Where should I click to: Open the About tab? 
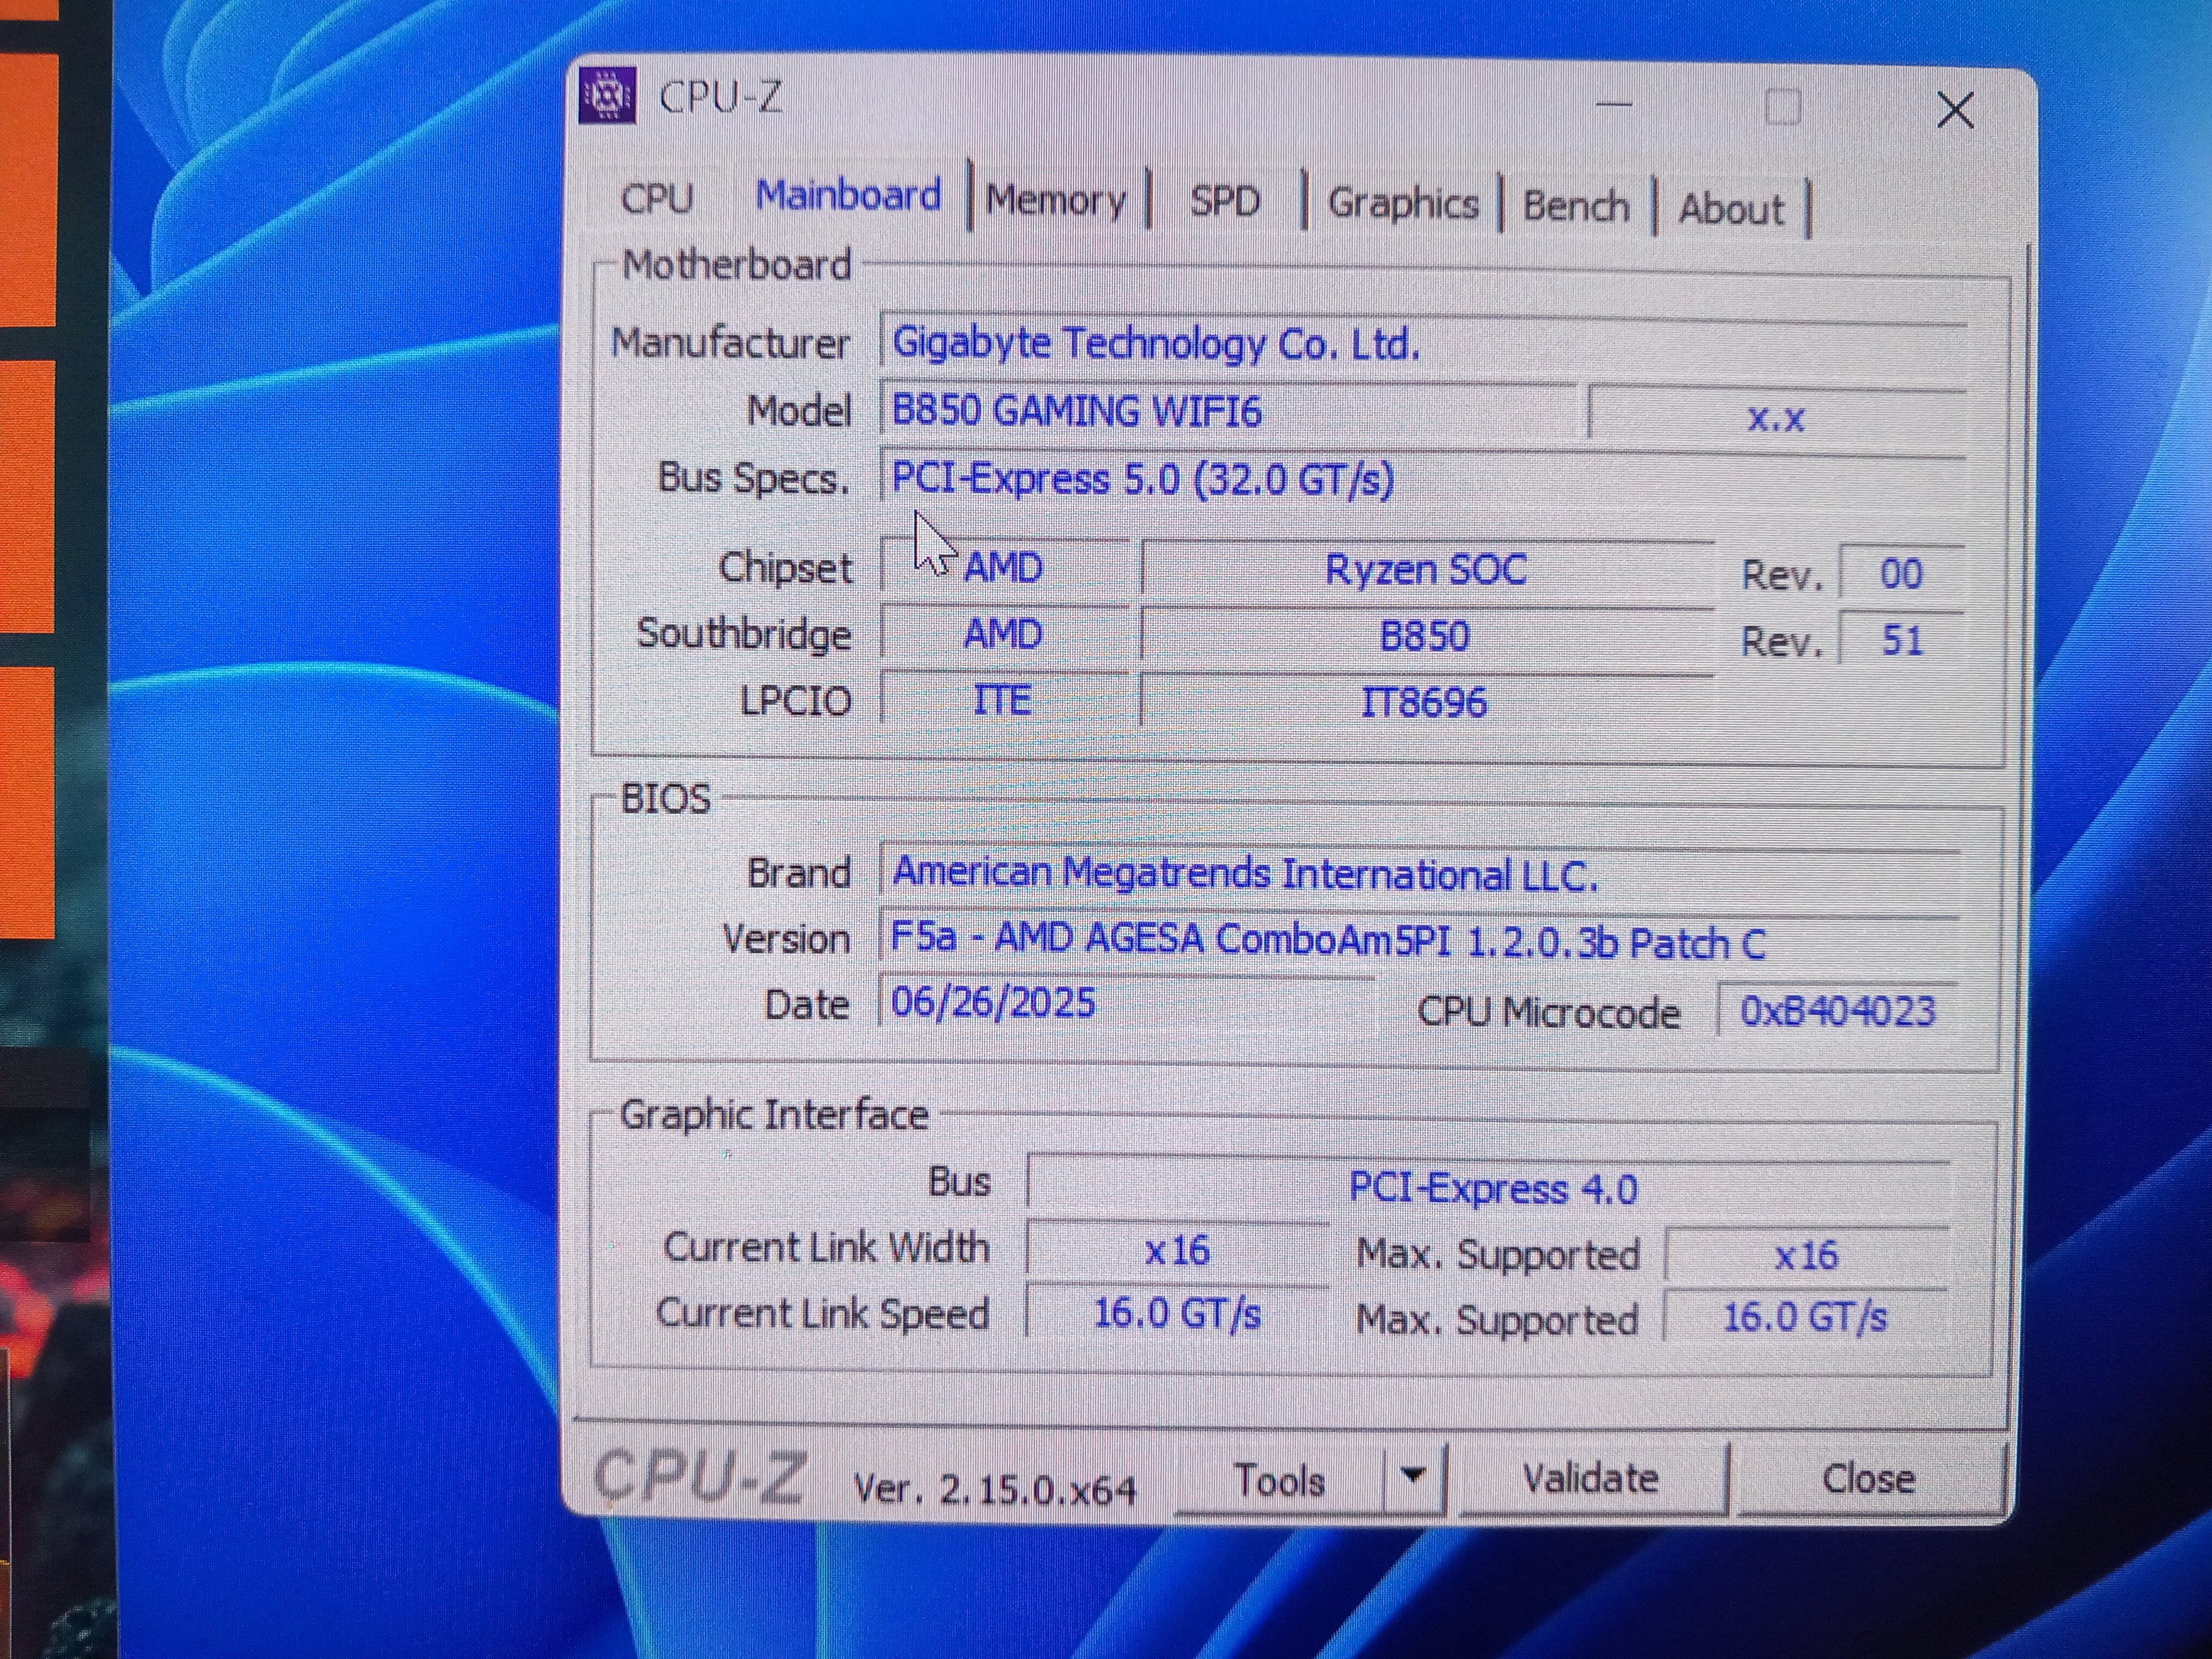(1730, 210)
